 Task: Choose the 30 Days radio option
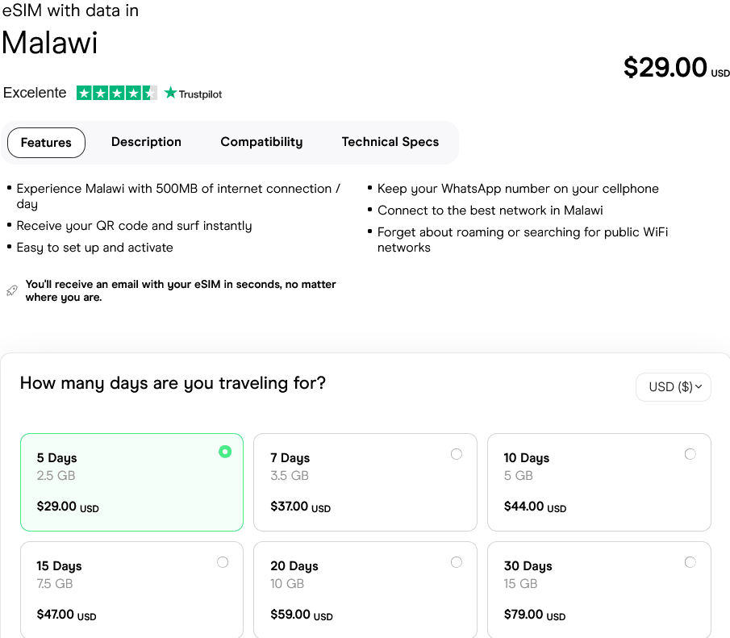click(x=690, y=562)
